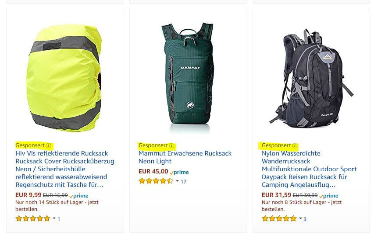The image size is (374, 235).
Task: Click the EUR 45,00 price
Action: (153, 171)
